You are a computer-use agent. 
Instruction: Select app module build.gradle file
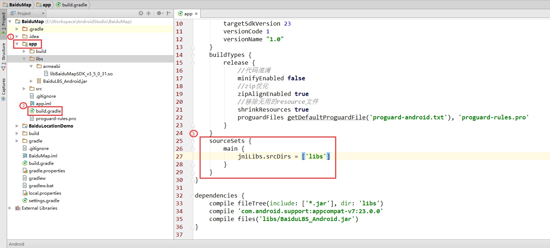48,111
